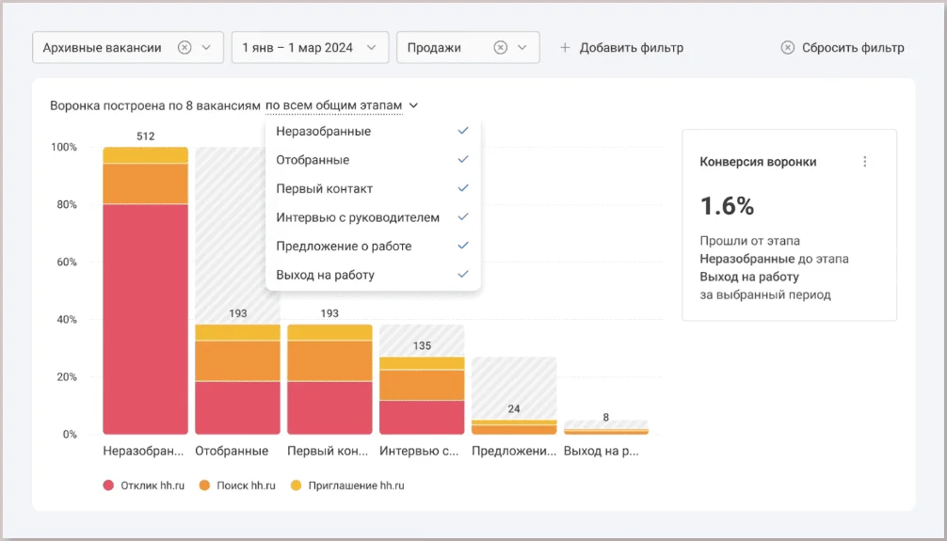Viewport: 947px width, 541px height.
Task: Select Первый контакт in stage menu
Action: (325, 188)
